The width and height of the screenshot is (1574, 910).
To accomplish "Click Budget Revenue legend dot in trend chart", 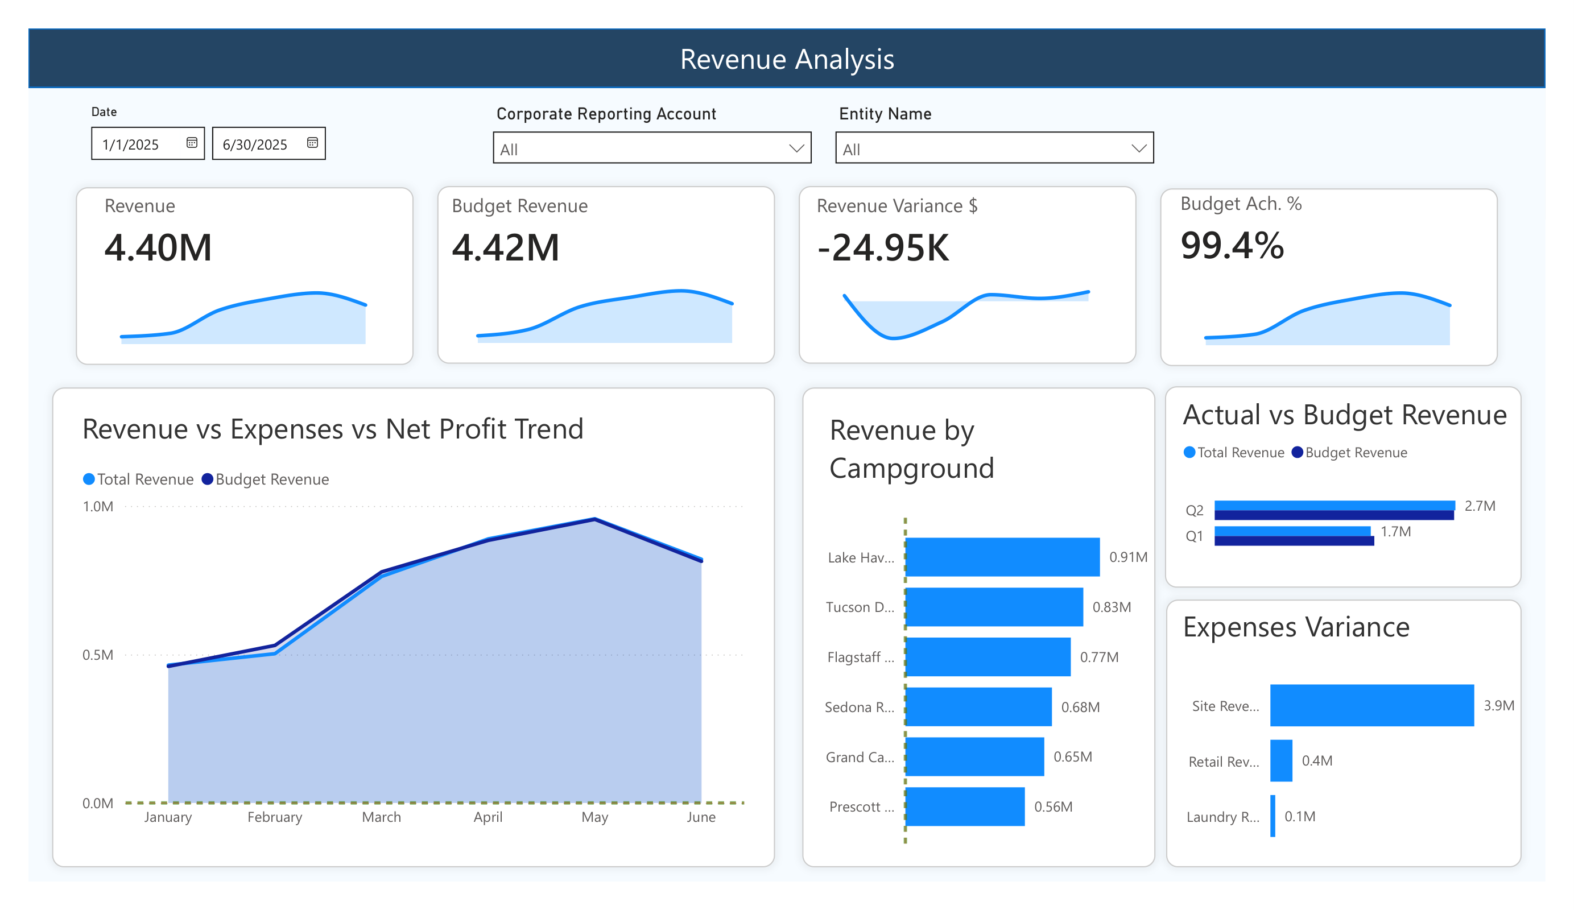I will coord(208,479).
